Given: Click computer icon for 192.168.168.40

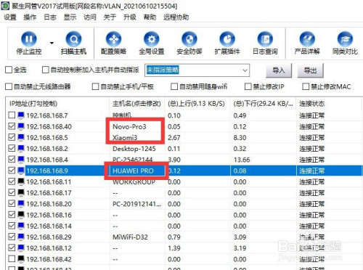Looking at the screenshot, I should [21, 126].
